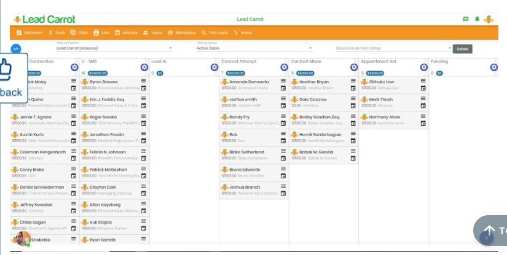Open the Felicia N. Johnson deal
The image size is (507, 255).
pos(114,155)
